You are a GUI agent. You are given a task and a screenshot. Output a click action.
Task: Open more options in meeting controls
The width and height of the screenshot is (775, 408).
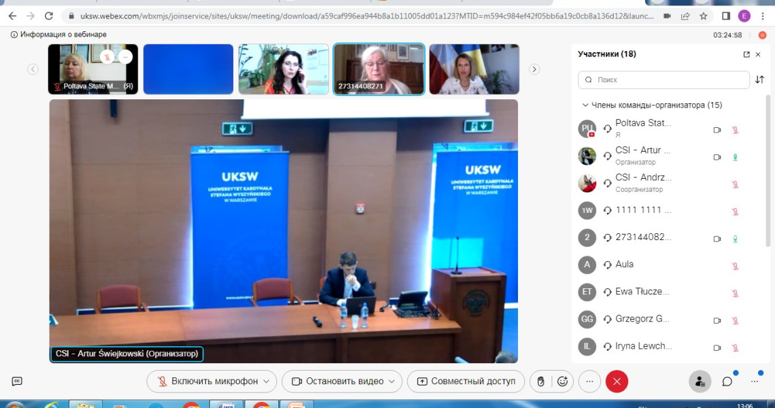(x=589, y=381)
